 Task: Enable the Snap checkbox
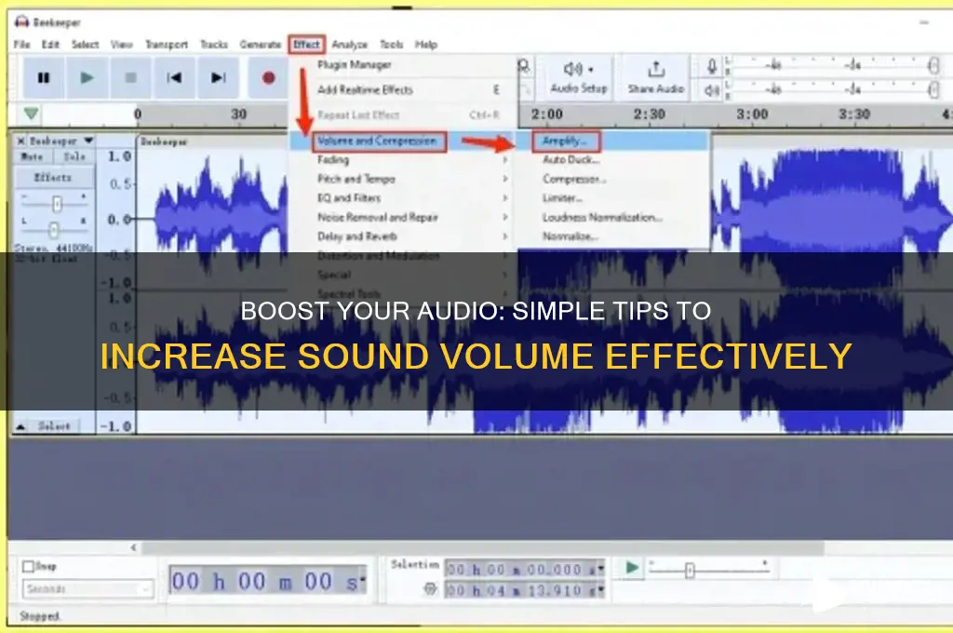coord(28,566)
